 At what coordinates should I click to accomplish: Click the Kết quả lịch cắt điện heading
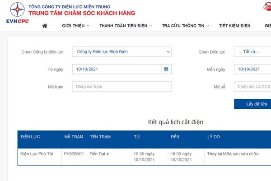tap(176, 122)
